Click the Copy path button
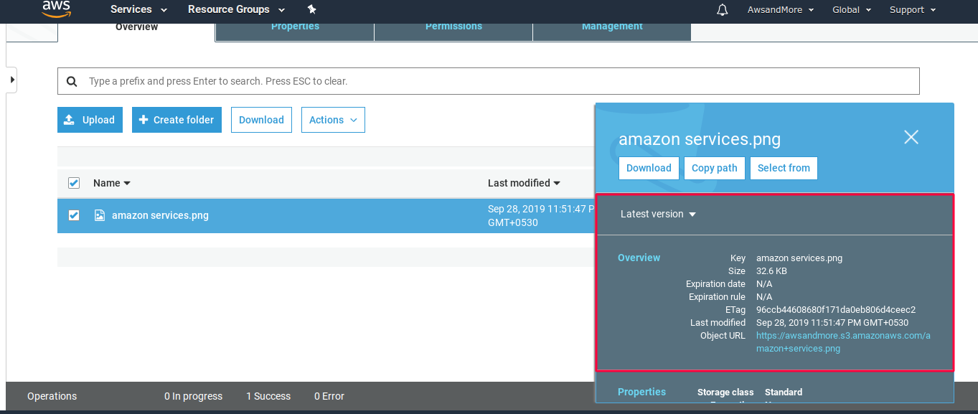Viewport: 978px width, 414px height. [x=715, y=168]
